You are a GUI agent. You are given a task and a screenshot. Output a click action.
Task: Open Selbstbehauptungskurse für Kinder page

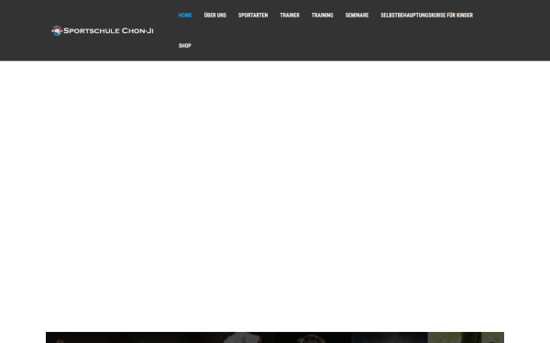pos(427,15)
